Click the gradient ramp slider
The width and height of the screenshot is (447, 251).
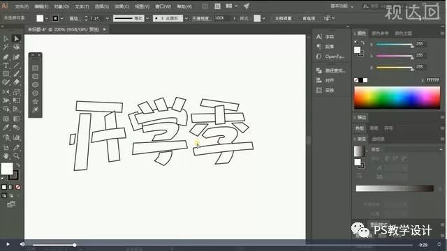395,188
